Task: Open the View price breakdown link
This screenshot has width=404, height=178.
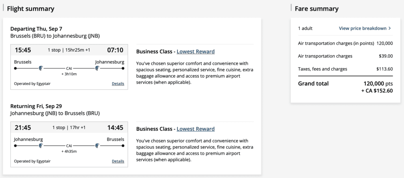Action: (363, 28)
